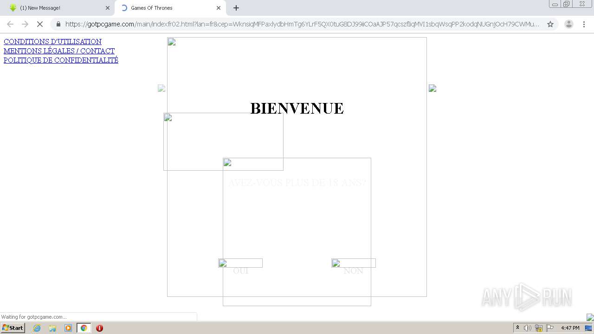Open MENTIONS LÉGALES / CONTACT link
This screenshot has width=594, height=334.
[59, 51]
